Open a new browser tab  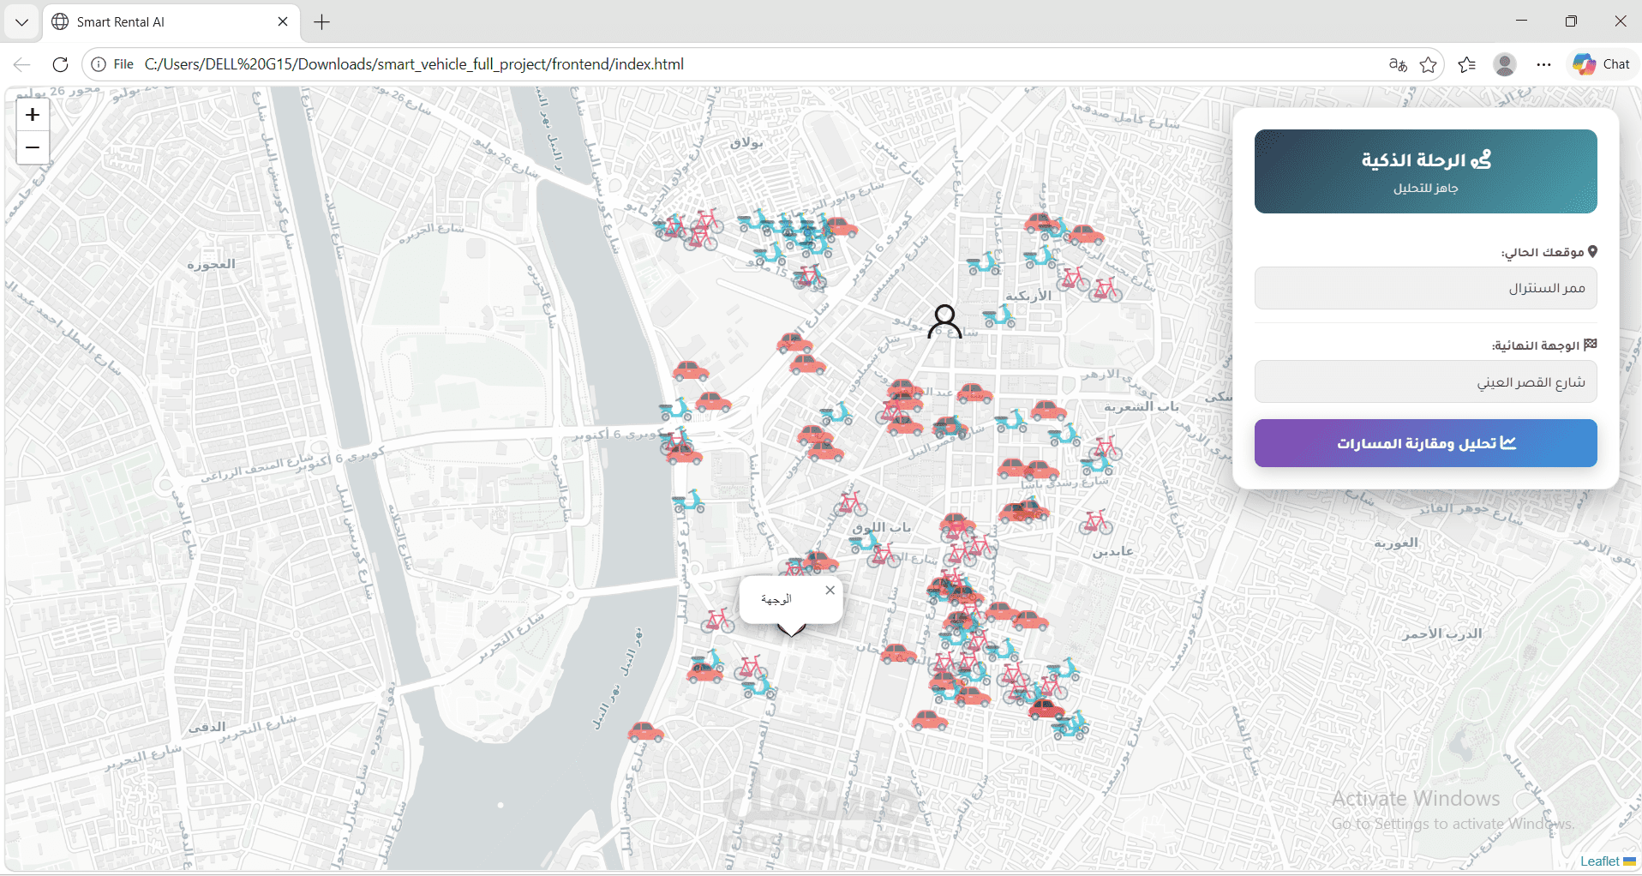pos(321,22)
